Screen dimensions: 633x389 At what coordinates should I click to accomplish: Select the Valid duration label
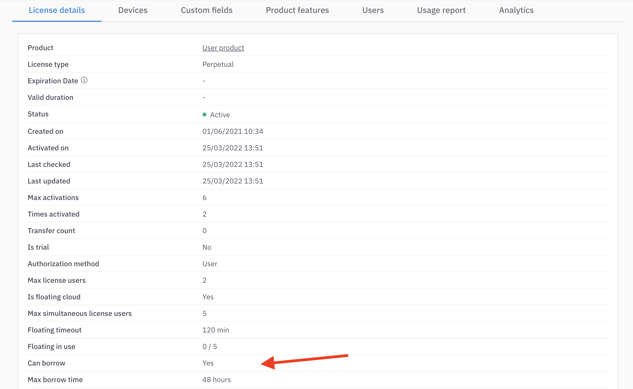[x=50, y=97]
